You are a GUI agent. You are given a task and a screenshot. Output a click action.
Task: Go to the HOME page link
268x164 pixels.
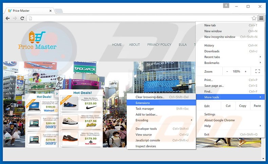(x=117, y=45)
